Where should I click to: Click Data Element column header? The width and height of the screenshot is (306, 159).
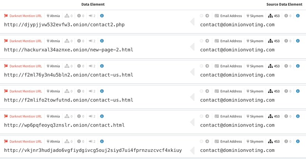tap(93, 4)
